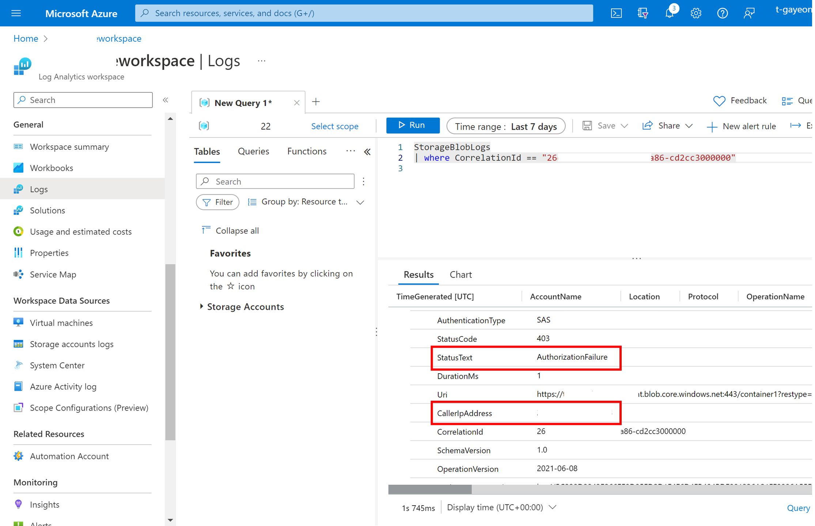Screen dimensions: 815x526
Task: Click the tables Search input field
Action: click(275, 182)
